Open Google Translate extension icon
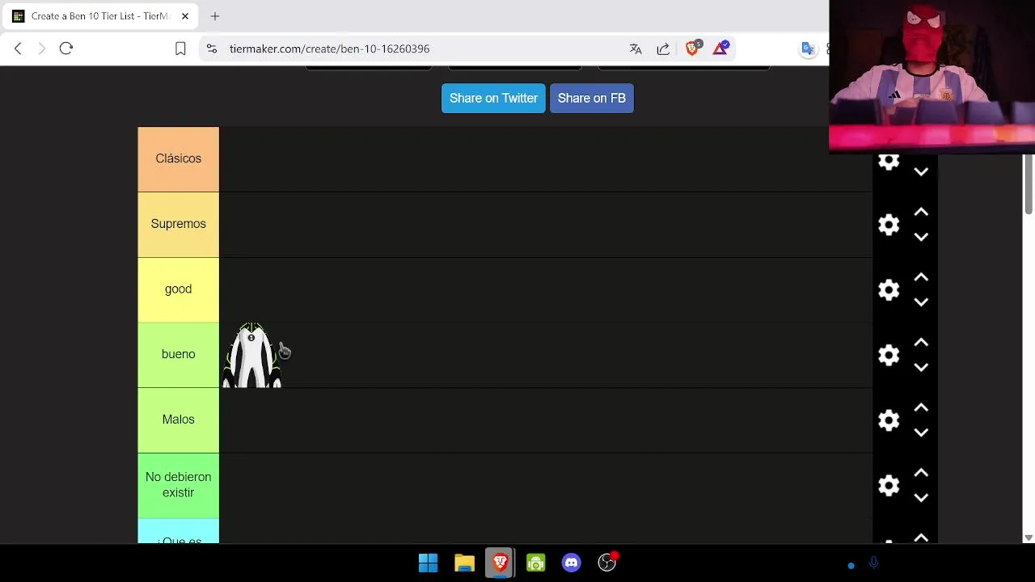The image size is (1035, 582). [x=808, y=48]
